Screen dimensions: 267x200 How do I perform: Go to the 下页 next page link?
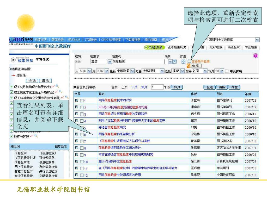pos(134,87)
